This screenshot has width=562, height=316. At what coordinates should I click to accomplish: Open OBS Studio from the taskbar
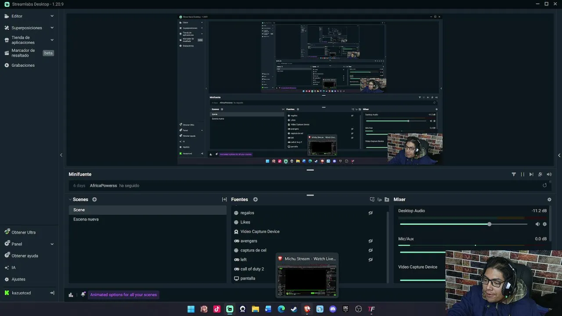pos(358,309)
